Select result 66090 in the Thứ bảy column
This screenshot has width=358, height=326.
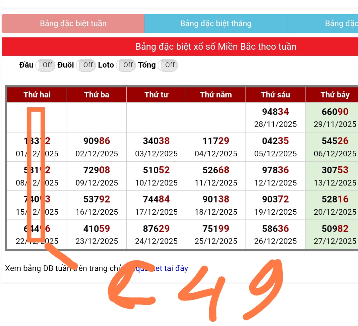coord(335,112)
